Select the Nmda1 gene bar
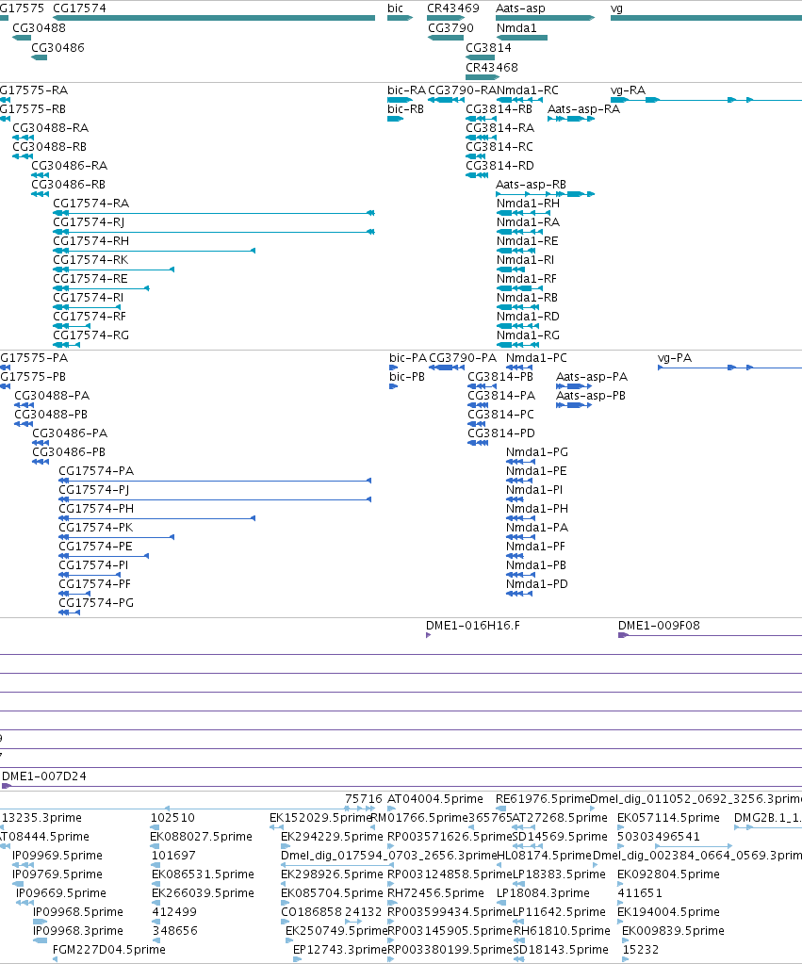 pos(521,38)
